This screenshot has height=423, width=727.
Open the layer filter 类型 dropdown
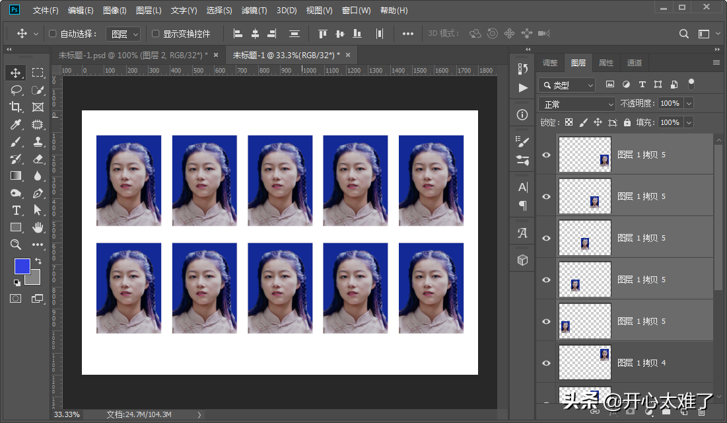point(567,85)
